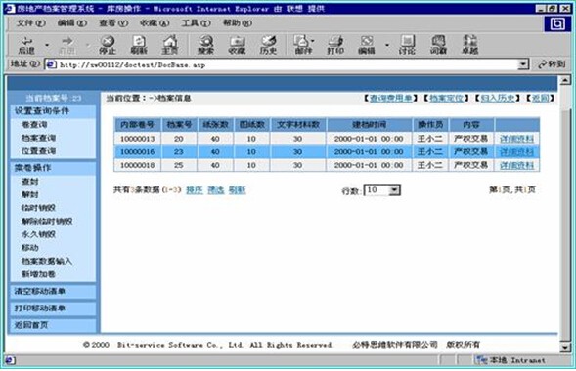Open the Favorites (收藏) menu
Screen dimensions: 576x371
(155, 23)
